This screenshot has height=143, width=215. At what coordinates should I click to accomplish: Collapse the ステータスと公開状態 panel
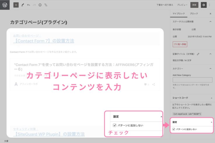click(210, 22)
